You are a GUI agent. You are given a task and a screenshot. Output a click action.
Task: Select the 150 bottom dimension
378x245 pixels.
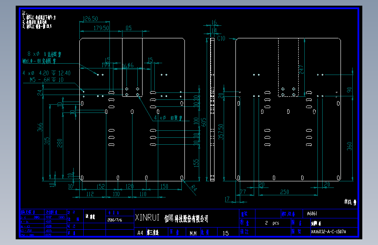tap(164, 187)
